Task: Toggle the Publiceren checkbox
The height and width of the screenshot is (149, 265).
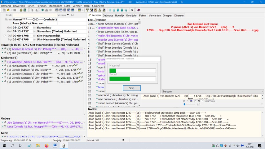Action: 202,101
